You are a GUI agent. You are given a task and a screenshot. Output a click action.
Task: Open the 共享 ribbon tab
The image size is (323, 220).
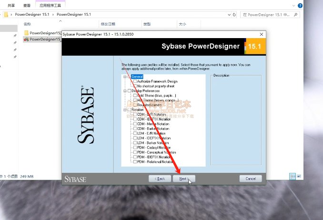coord(11,5)
